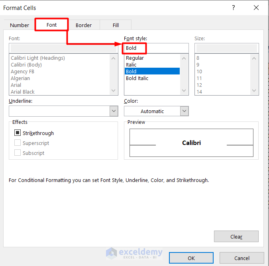
Task: Toggle the Strikethrough checkbox
Action: [x=18, y=133]
